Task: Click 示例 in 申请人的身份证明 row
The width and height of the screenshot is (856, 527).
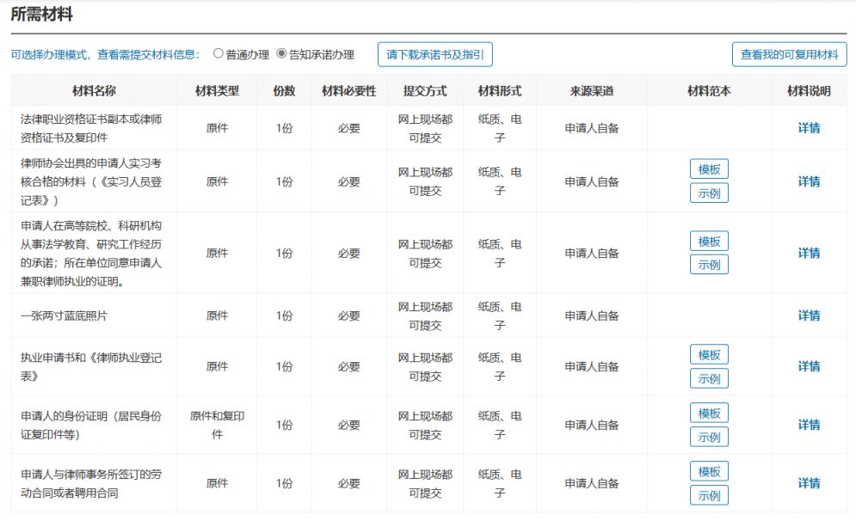Action: (708, 437)
